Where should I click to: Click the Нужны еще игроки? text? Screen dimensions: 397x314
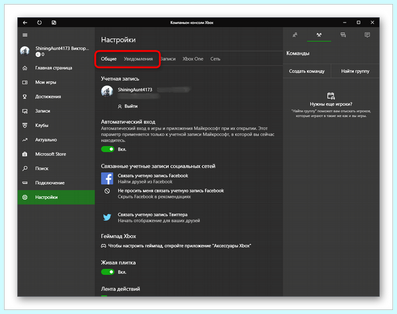pyautogui.click(x=331, y=104)
